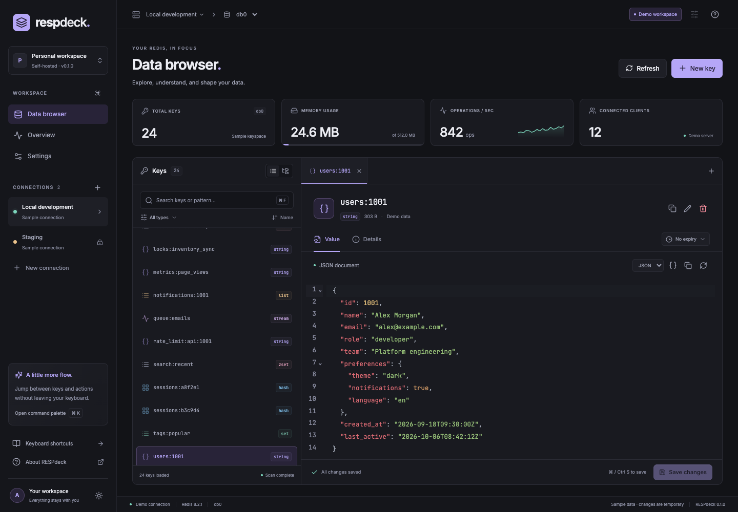The width and height of the screenshot is (738, 512).
Task: Click the Staging connection lock icon
Action: [x=100, y=242]
